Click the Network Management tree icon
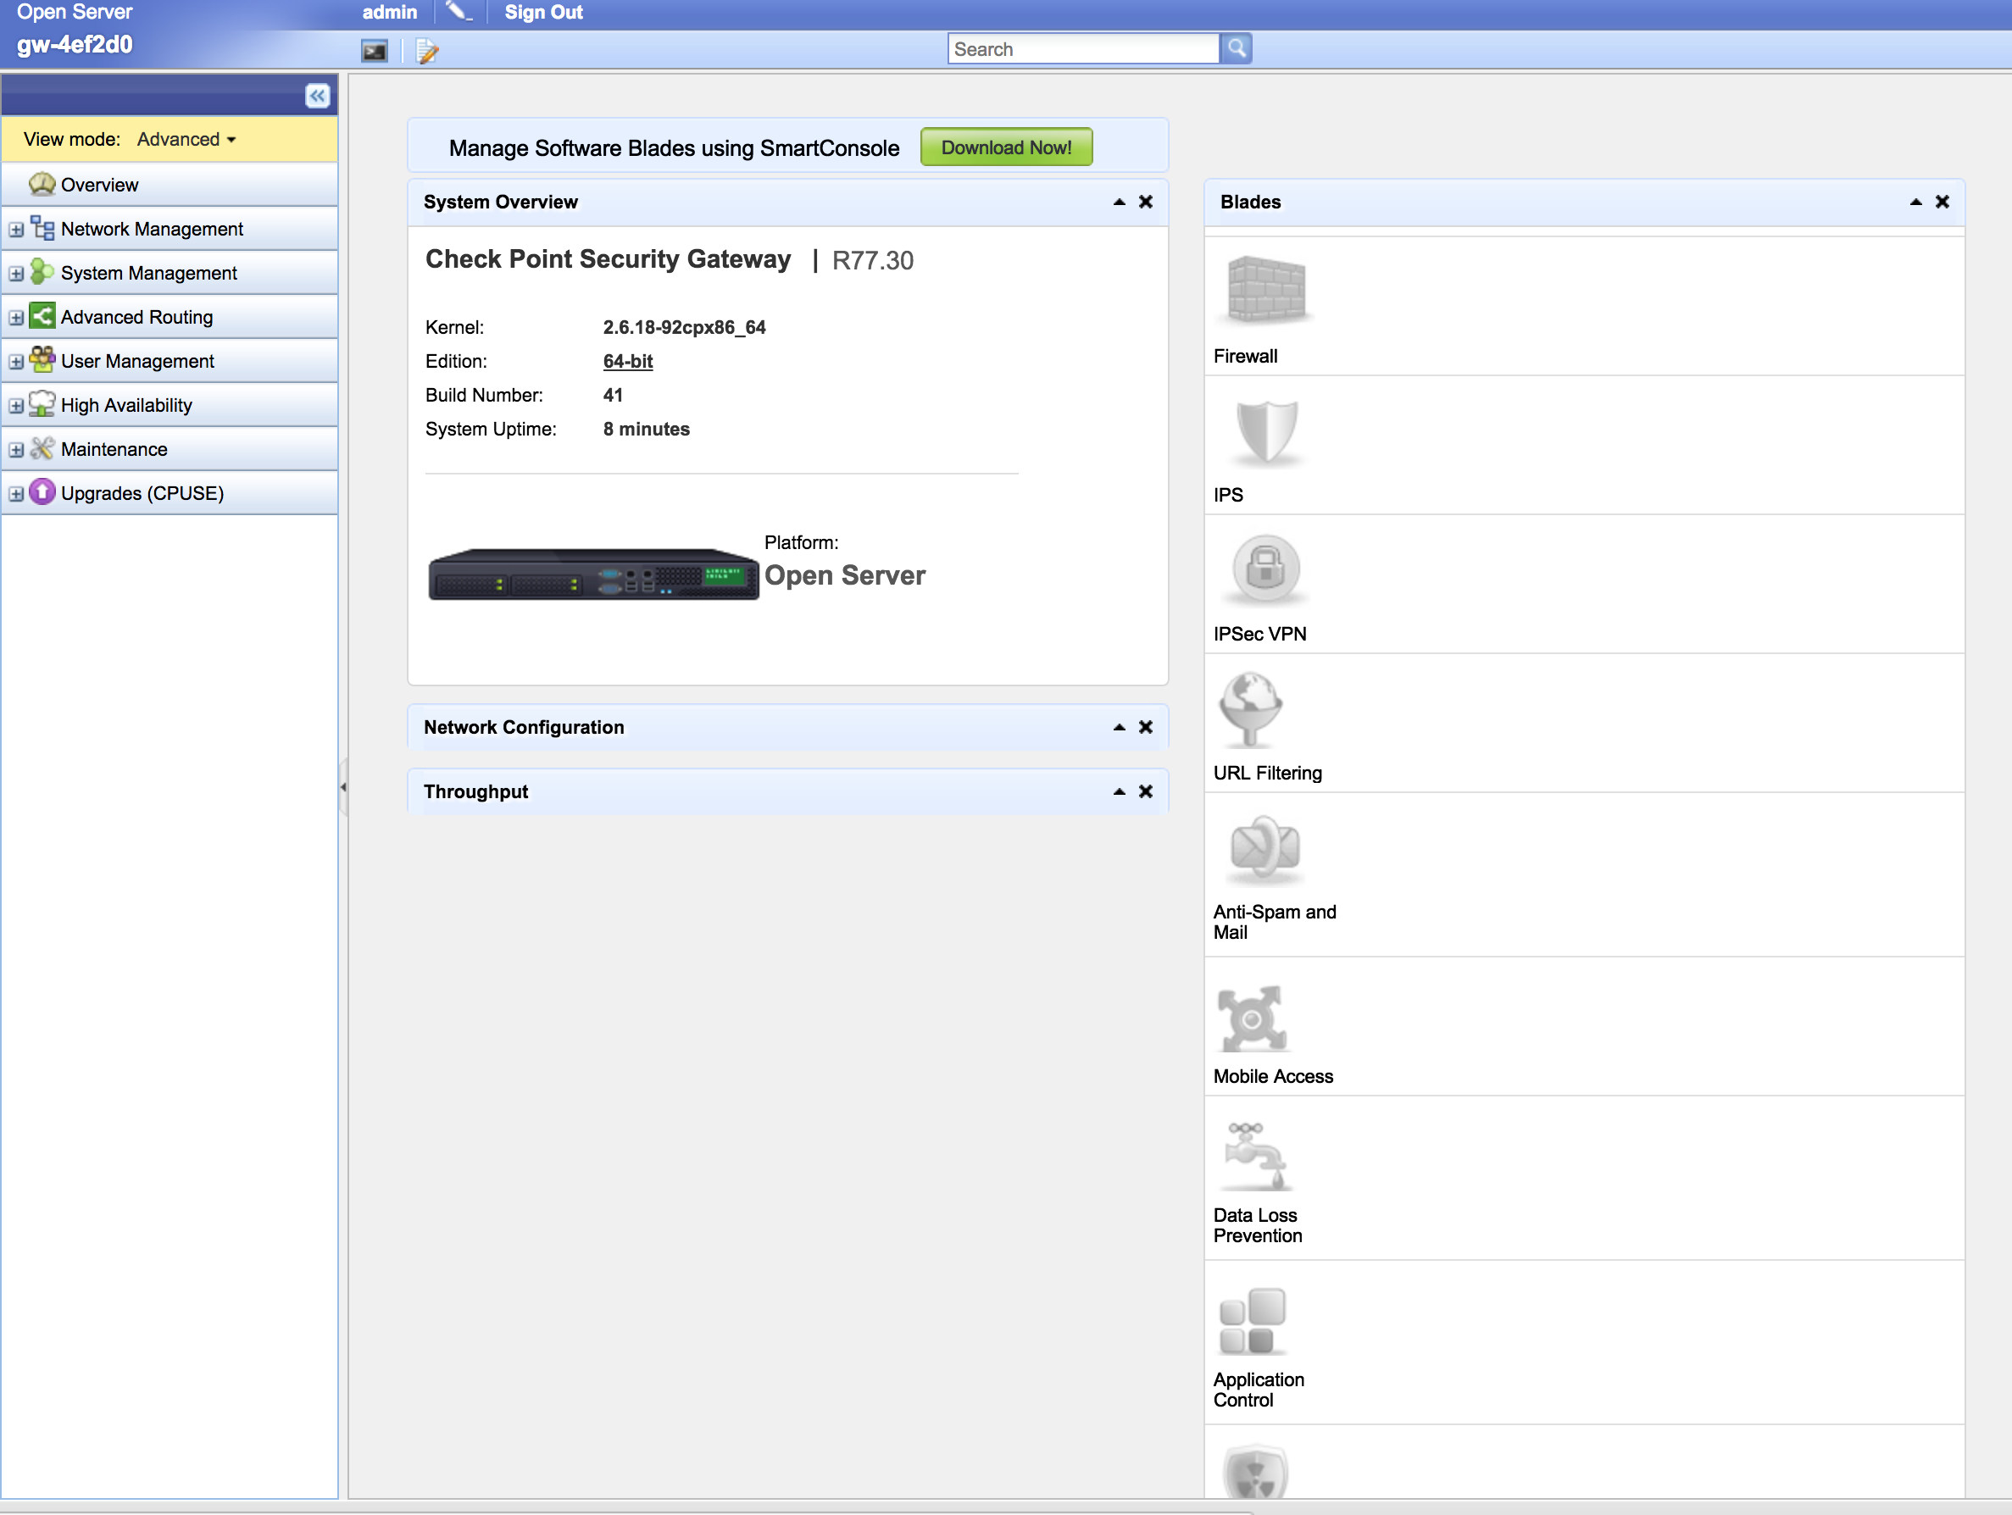 pyautogui.click(x=42, y=228)
